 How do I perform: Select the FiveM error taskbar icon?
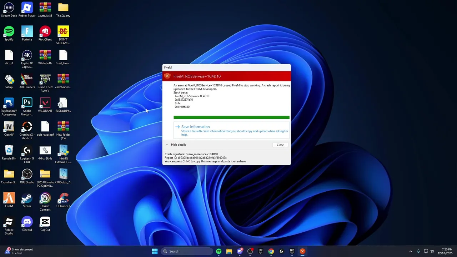302,251
